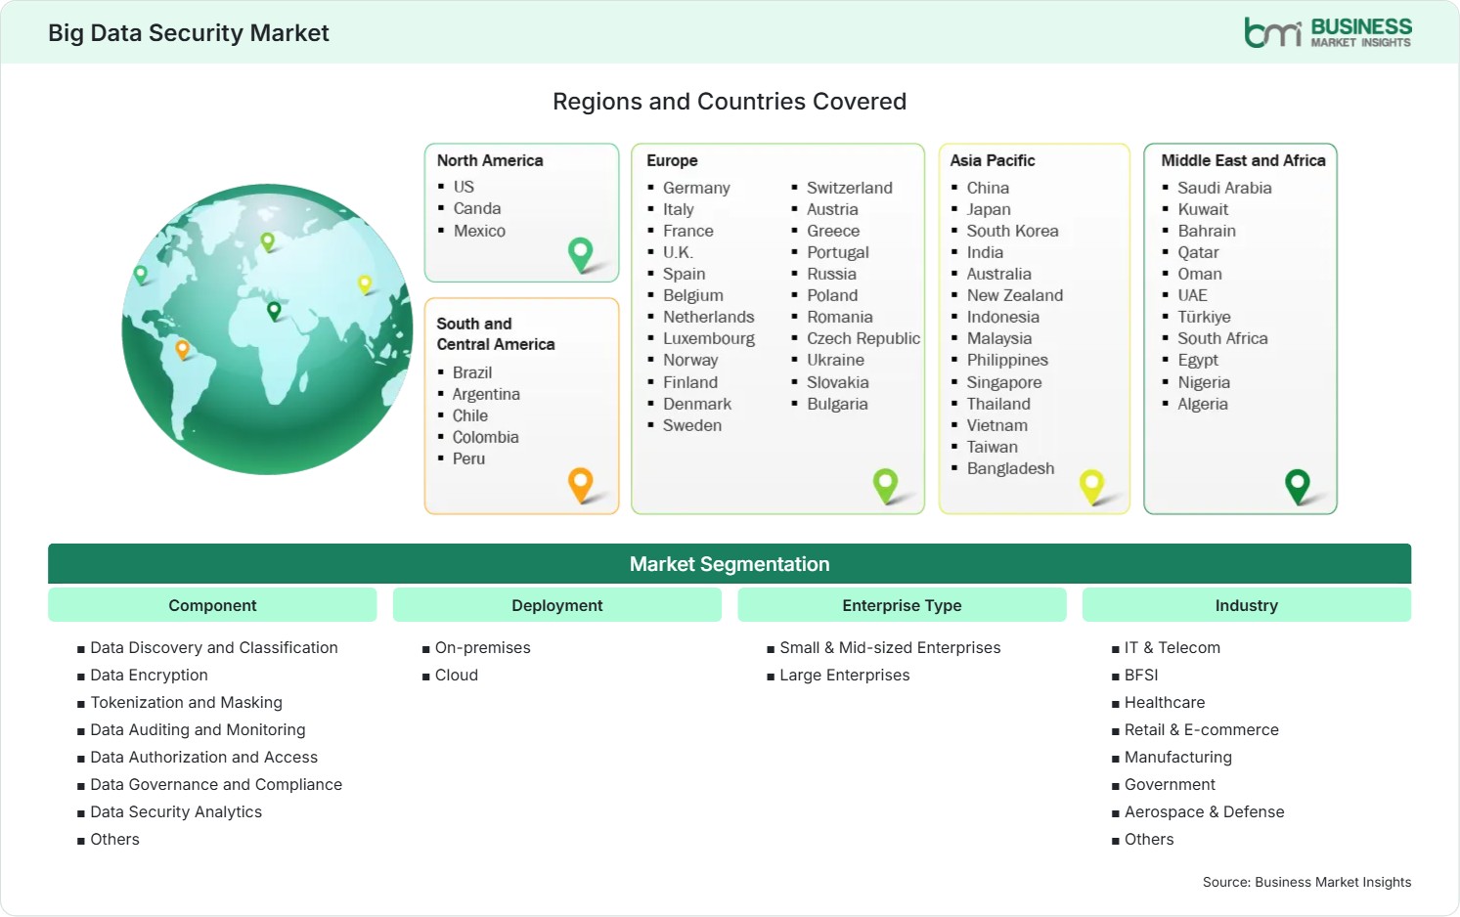Click 'Retail & E-commerce' under Industry
The width and height of the screenshot is (1460, 917).
tap(1202, 729)
